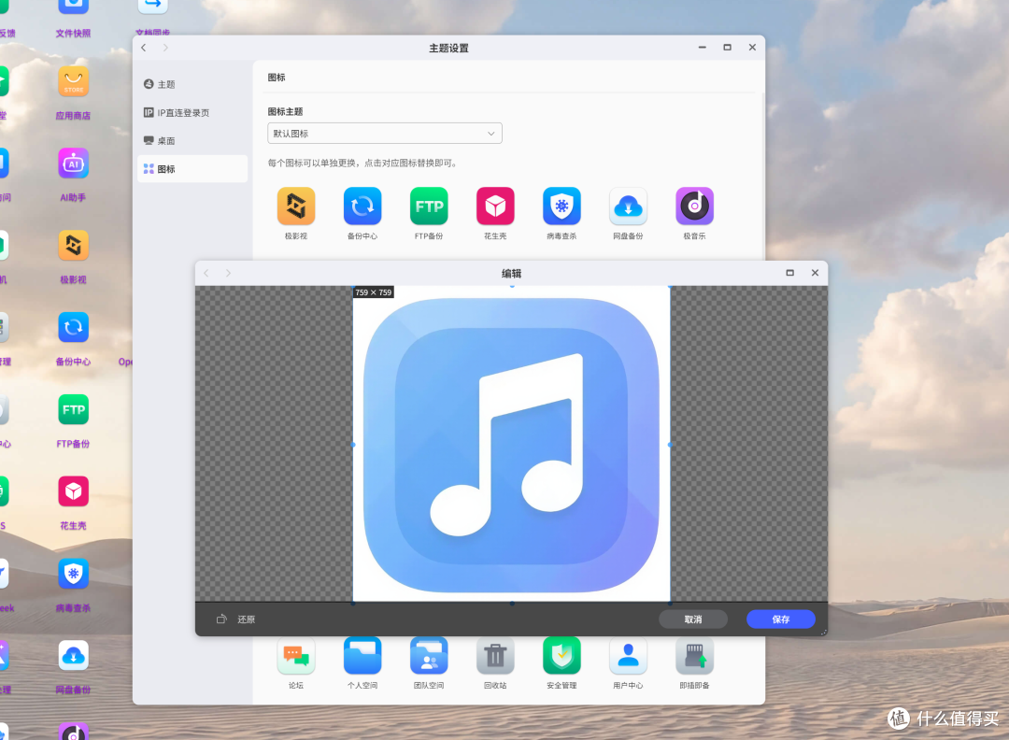The width and height of the screenshot is (1009, 740).
Task: Close the 主题设置 window
Action: (752, 48)
